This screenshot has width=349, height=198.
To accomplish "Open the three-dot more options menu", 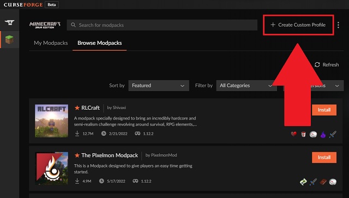I will 338,25.
